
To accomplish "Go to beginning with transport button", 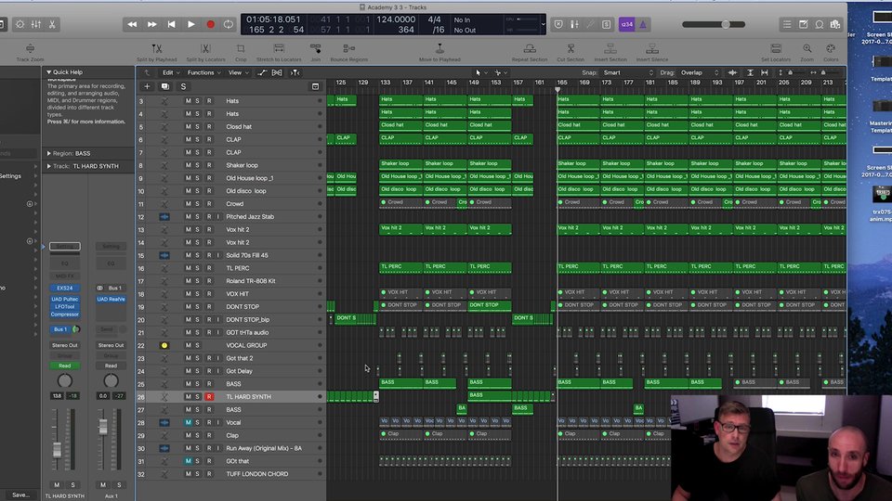I will [x=171, y=24].
